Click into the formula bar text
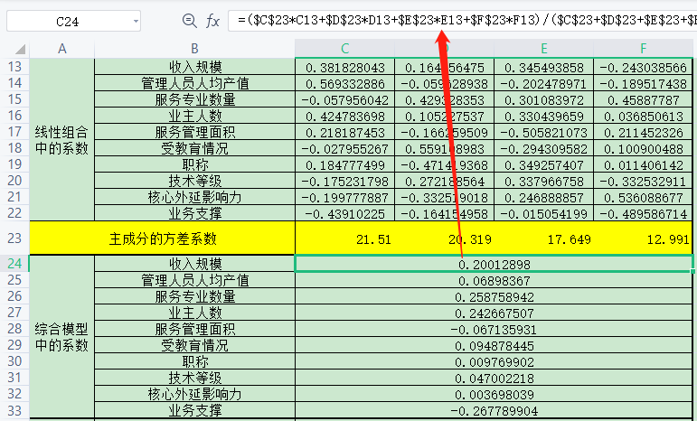The width and height of the screenshot is (697, 421). [x=461, y=20]
